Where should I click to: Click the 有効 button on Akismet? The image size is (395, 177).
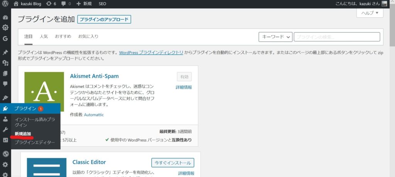[x=184, y=77]
